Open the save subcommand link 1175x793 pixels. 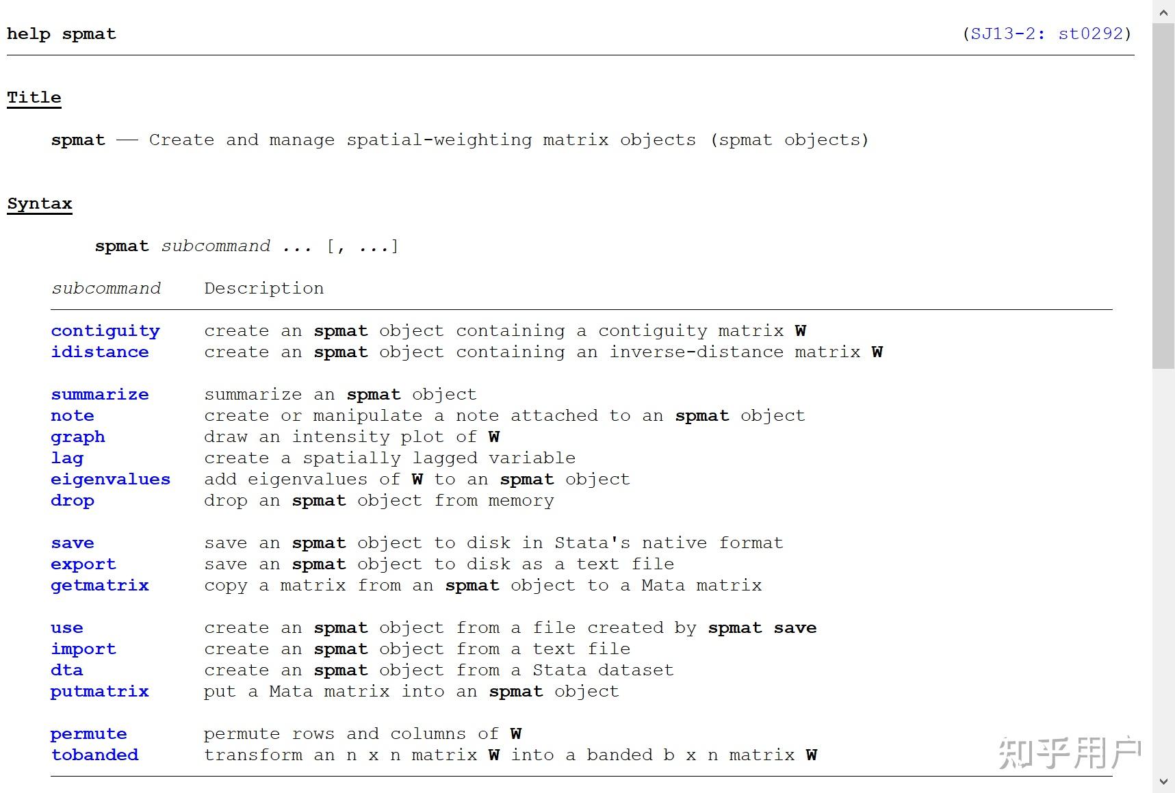(x=72, y=543)
